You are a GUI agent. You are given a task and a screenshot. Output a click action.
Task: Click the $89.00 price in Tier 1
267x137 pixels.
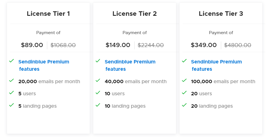pyautogui.click(x=32, y=45)
